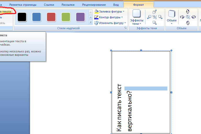Image resolution: width=201 pixels, height=134 pixels.
Task: Open the Ссылки tab
Action: (49, 5)
